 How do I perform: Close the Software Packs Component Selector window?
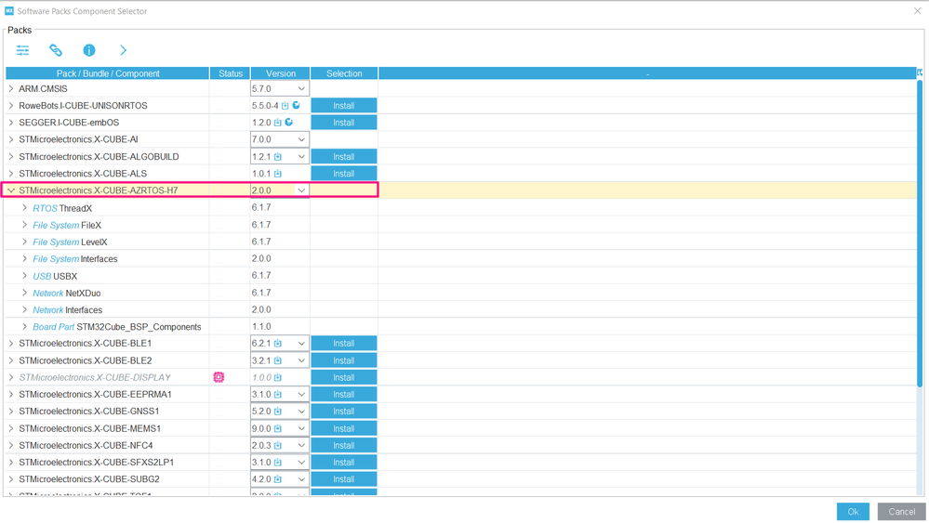pyautogui.click(x=917, y=10)
